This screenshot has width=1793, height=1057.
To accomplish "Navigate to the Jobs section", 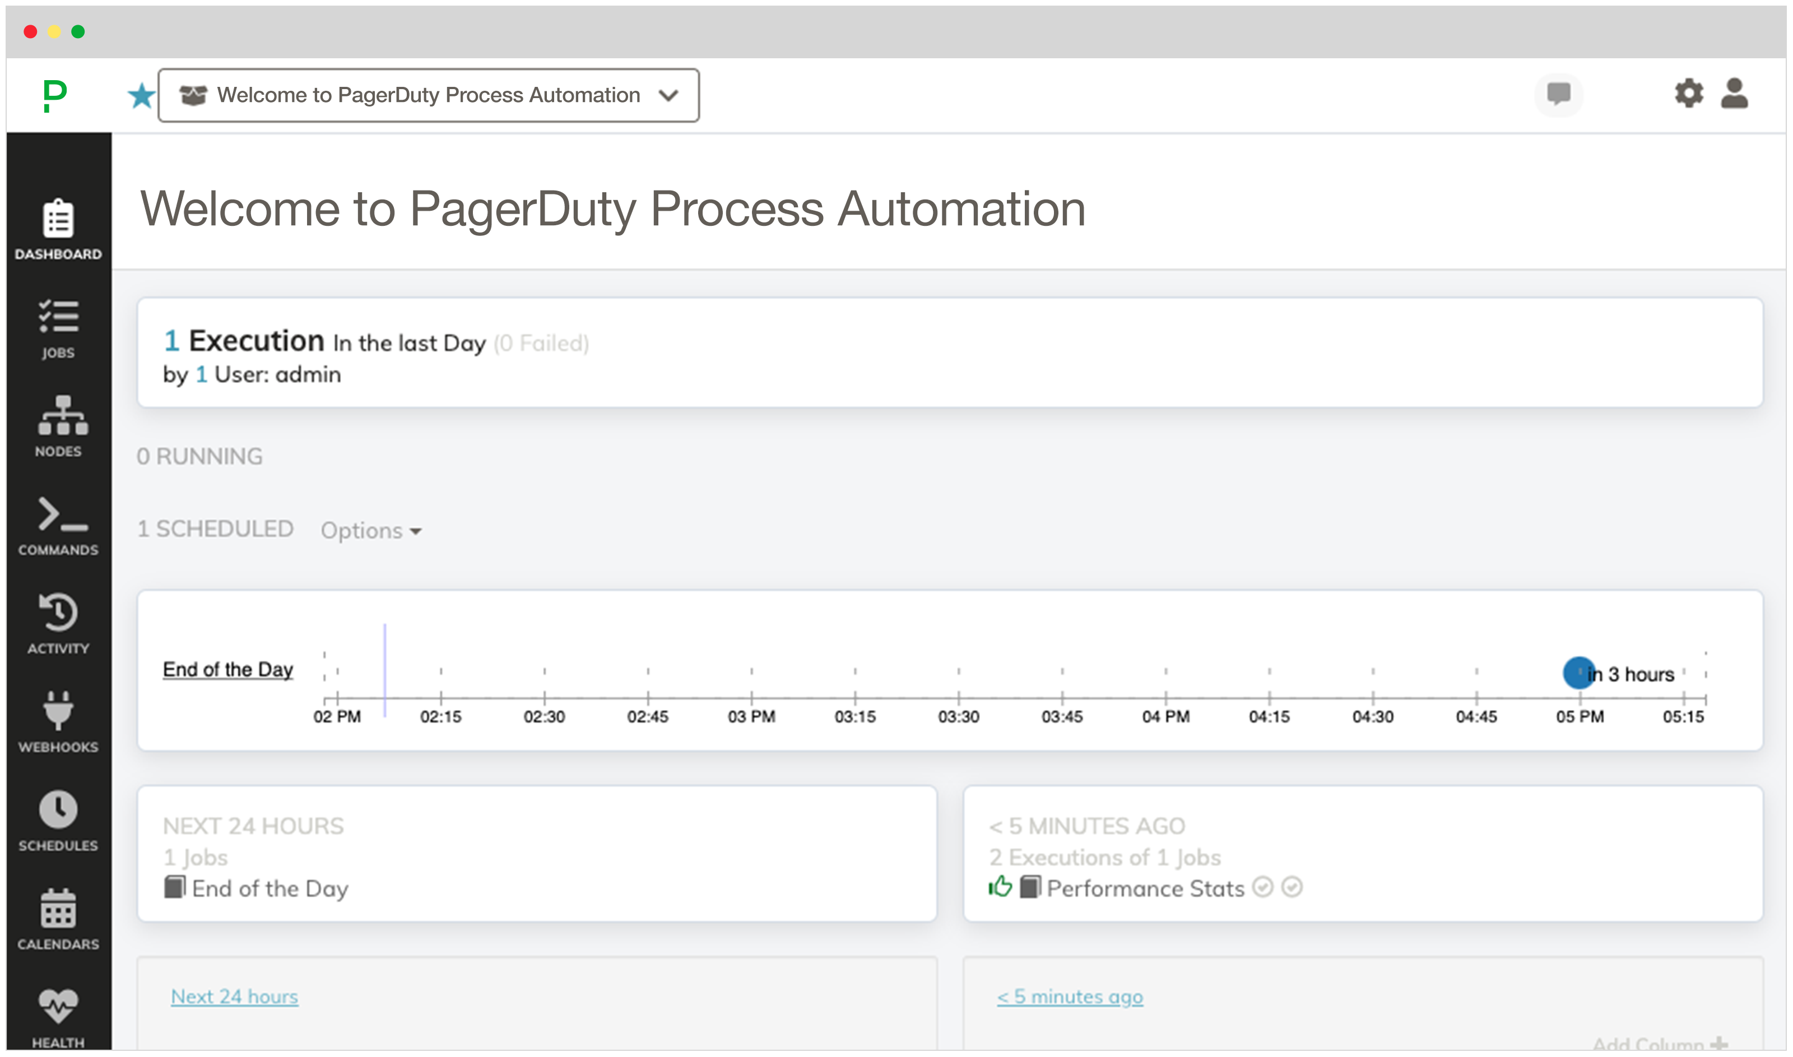I will [58, 330].
